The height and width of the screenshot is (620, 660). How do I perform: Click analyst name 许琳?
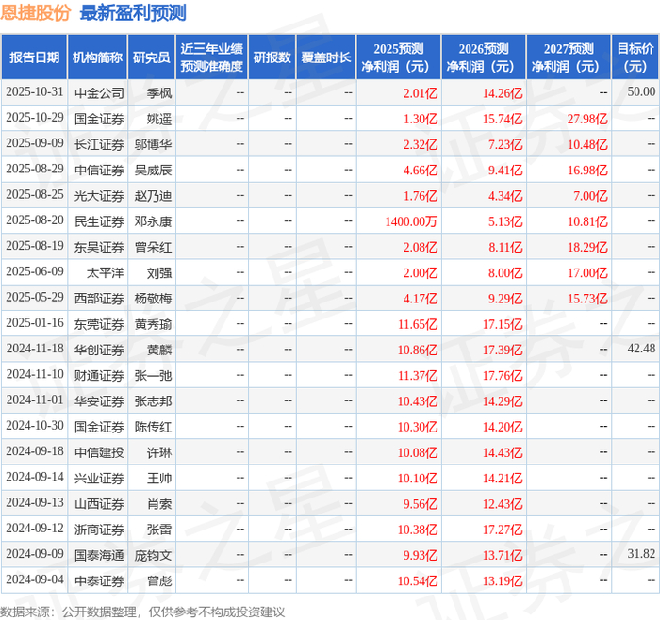point(159,453)
